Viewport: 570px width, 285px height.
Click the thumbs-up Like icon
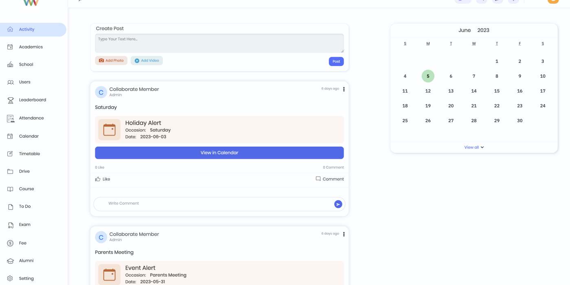(98, 179)
